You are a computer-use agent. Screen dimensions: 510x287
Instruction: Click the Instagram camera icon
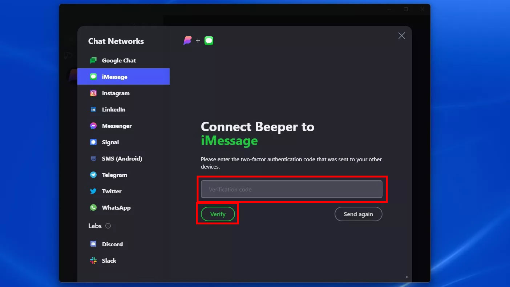pos(93,93)
